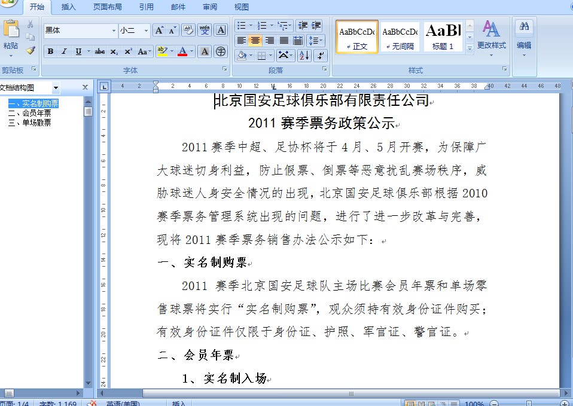Shrink font size with the small A icon
573x406 pixels.
[x=172, y=30]
